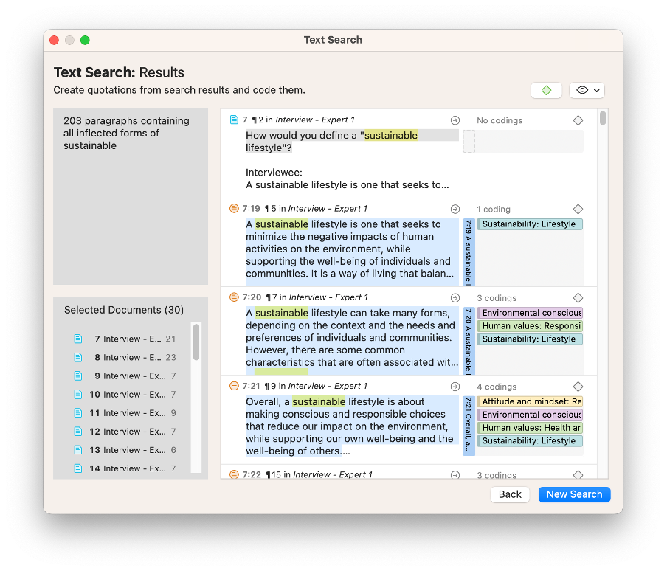The height and width of the screenshot is (571, 667).
Task: Select document 7 Interview in Selected Documents
Action: [x=125, y=339]
